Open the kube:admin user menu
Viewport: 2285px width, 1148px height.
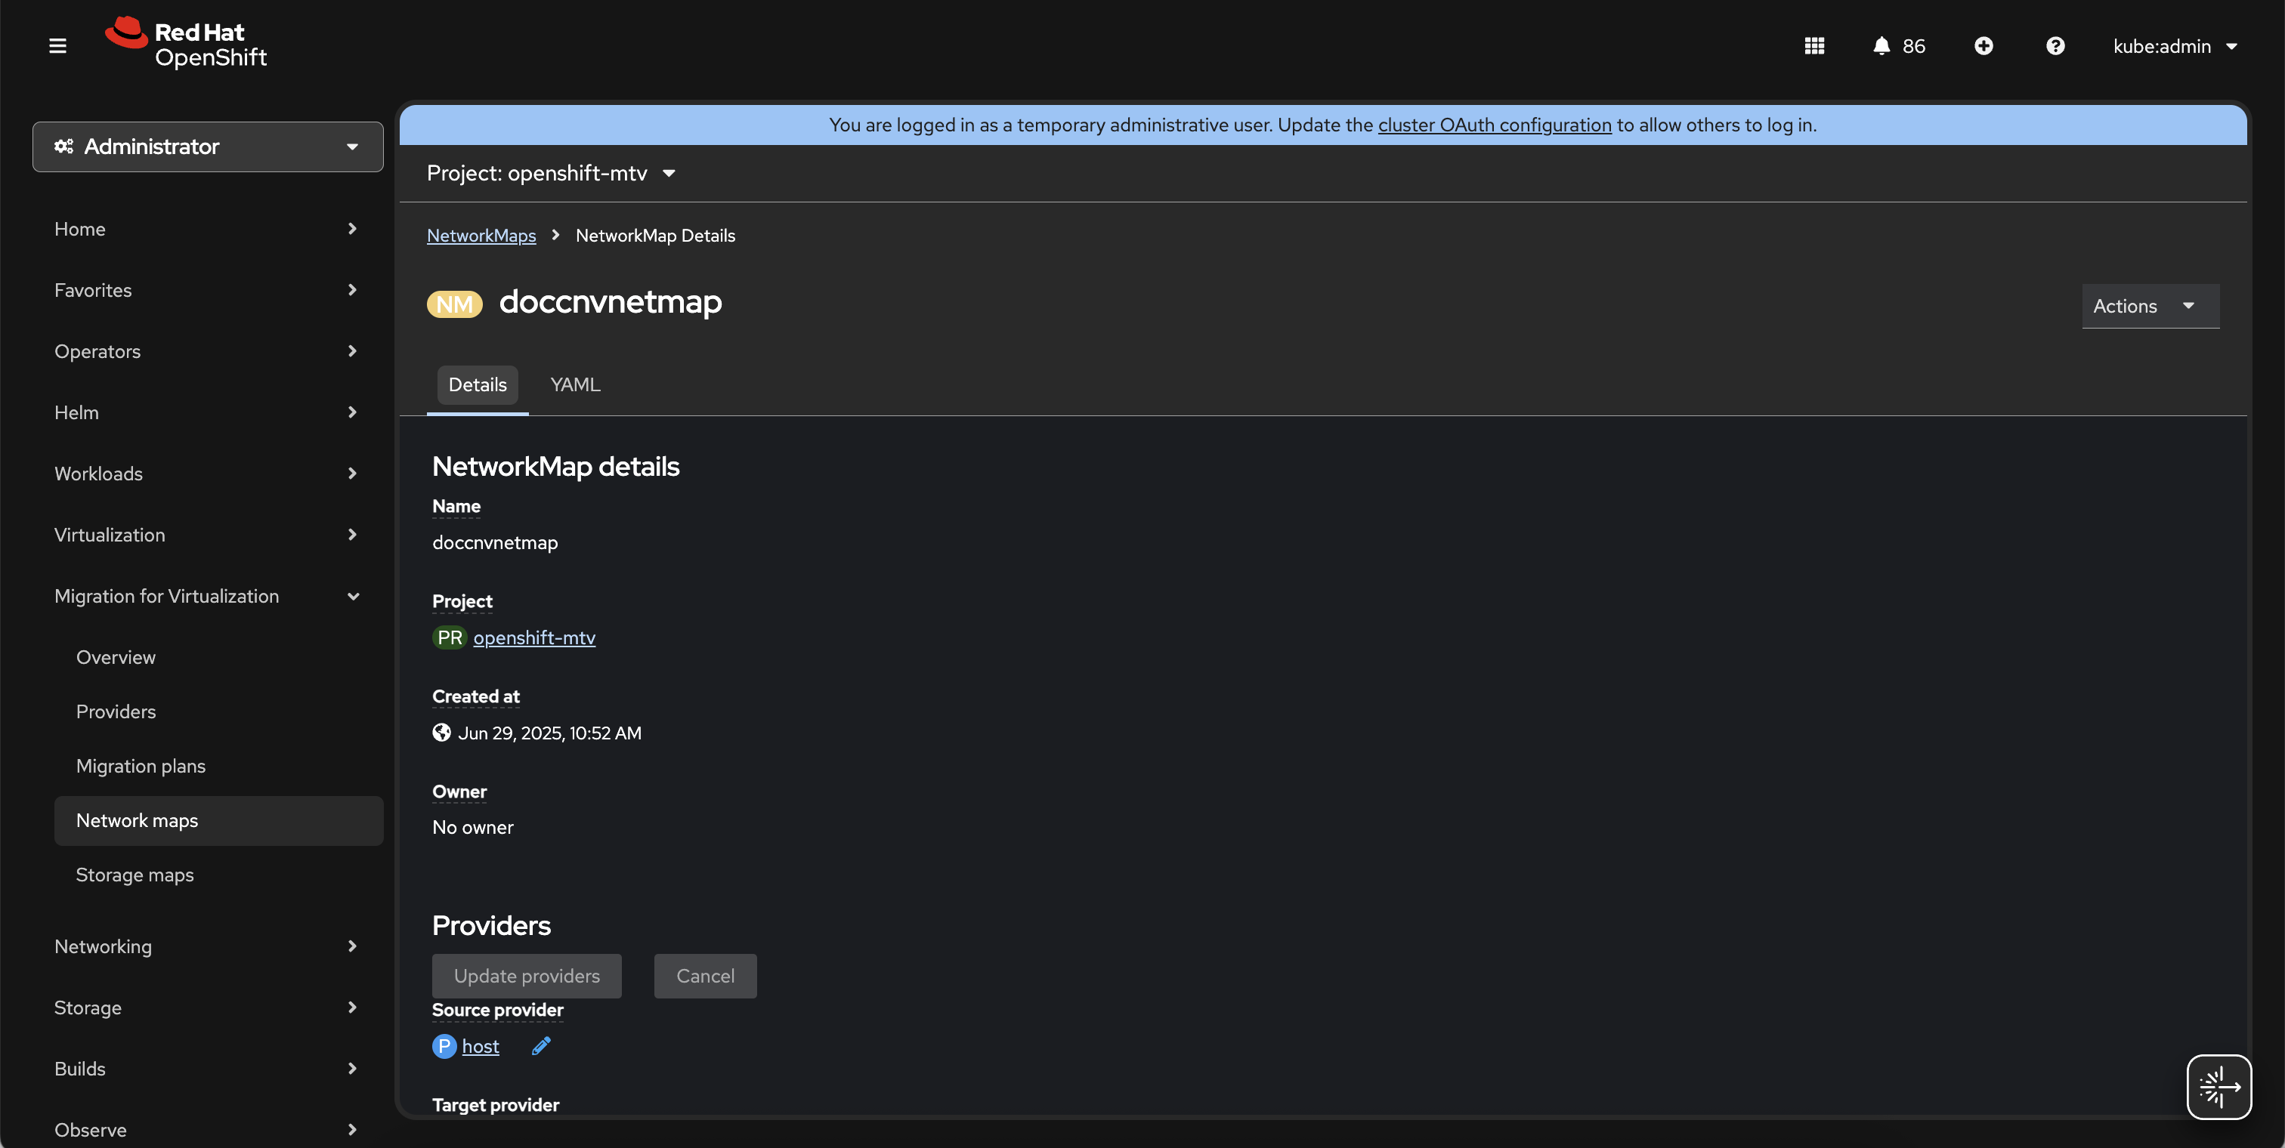2174,46
